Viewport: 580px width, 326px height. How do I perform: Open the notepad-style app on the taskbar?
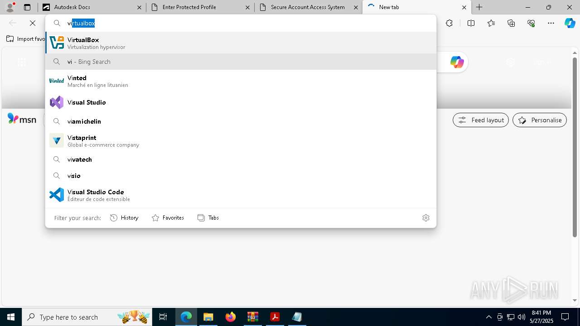point(297,317)
